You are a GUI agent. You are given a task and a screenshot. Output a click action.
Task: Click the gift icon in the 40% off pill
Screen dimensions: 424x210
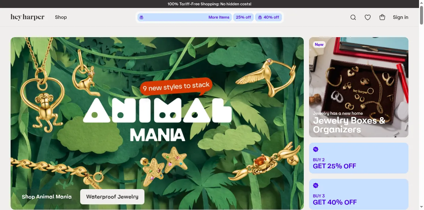coord(260,17)
